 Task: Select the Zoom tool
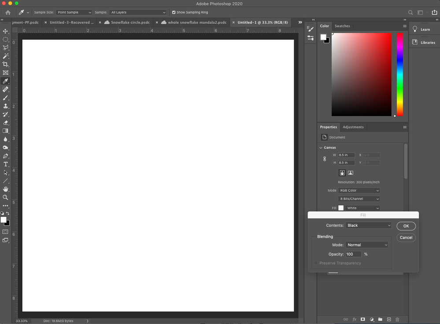(6, 197)
